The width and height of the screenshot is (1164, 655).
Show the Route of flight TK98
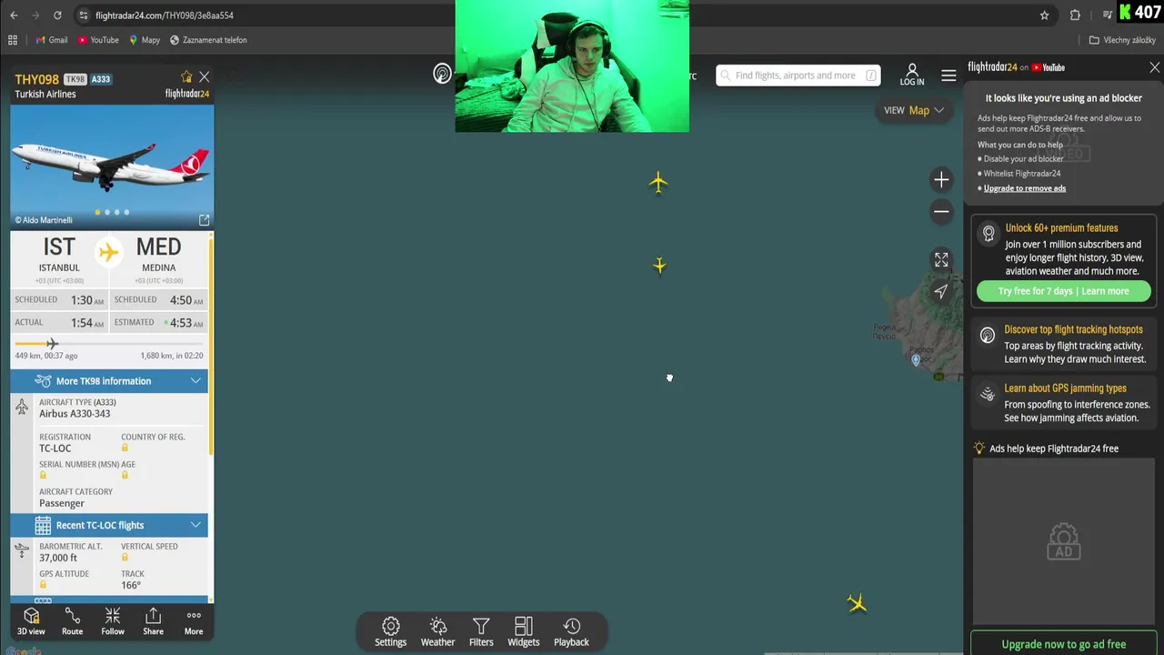72,622
